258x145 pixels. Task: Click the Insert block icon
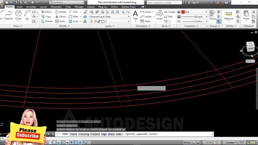(x=160, y=15)
